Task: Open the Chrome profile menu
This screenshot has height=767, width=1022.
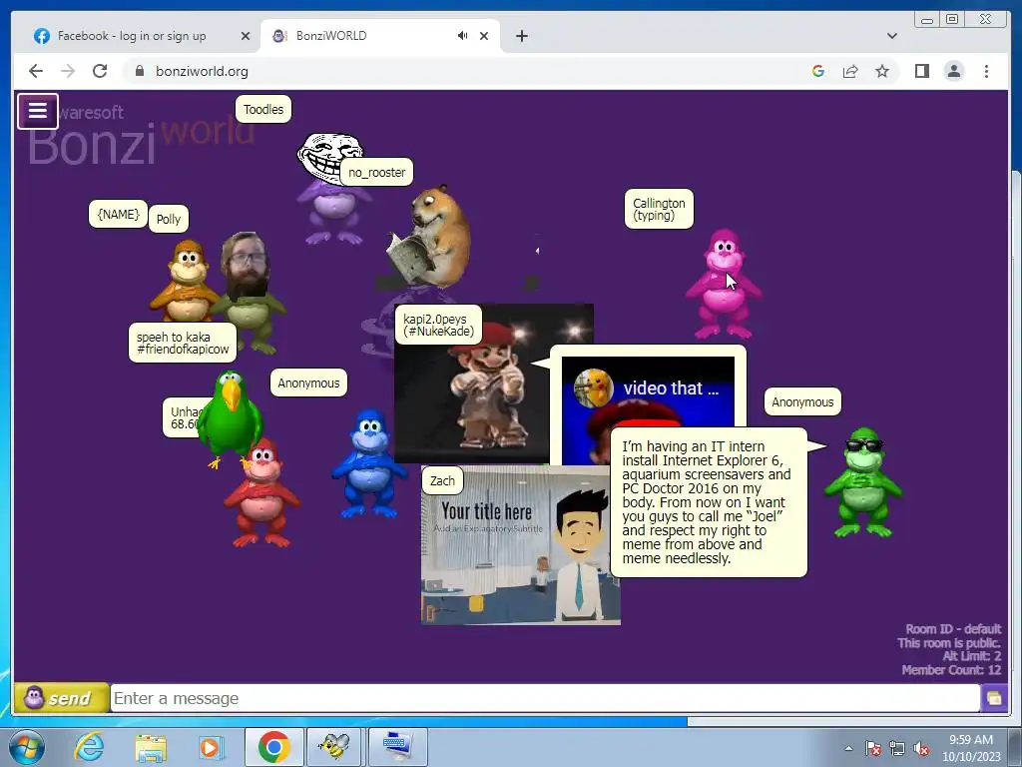Action: (x=953, y=71)
